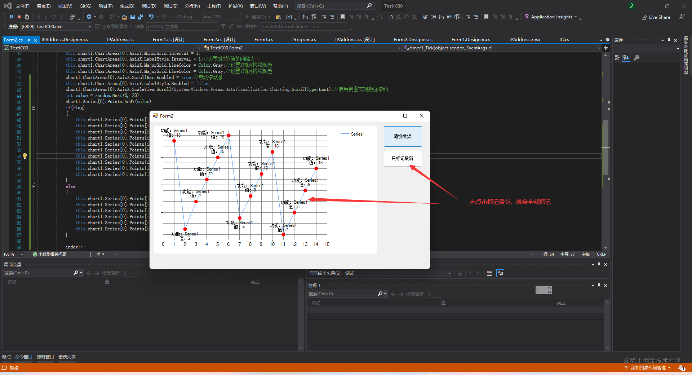Toggle pin on the Form2.cs tab
The height and width of the screenshot is (375, 692).
28,40
